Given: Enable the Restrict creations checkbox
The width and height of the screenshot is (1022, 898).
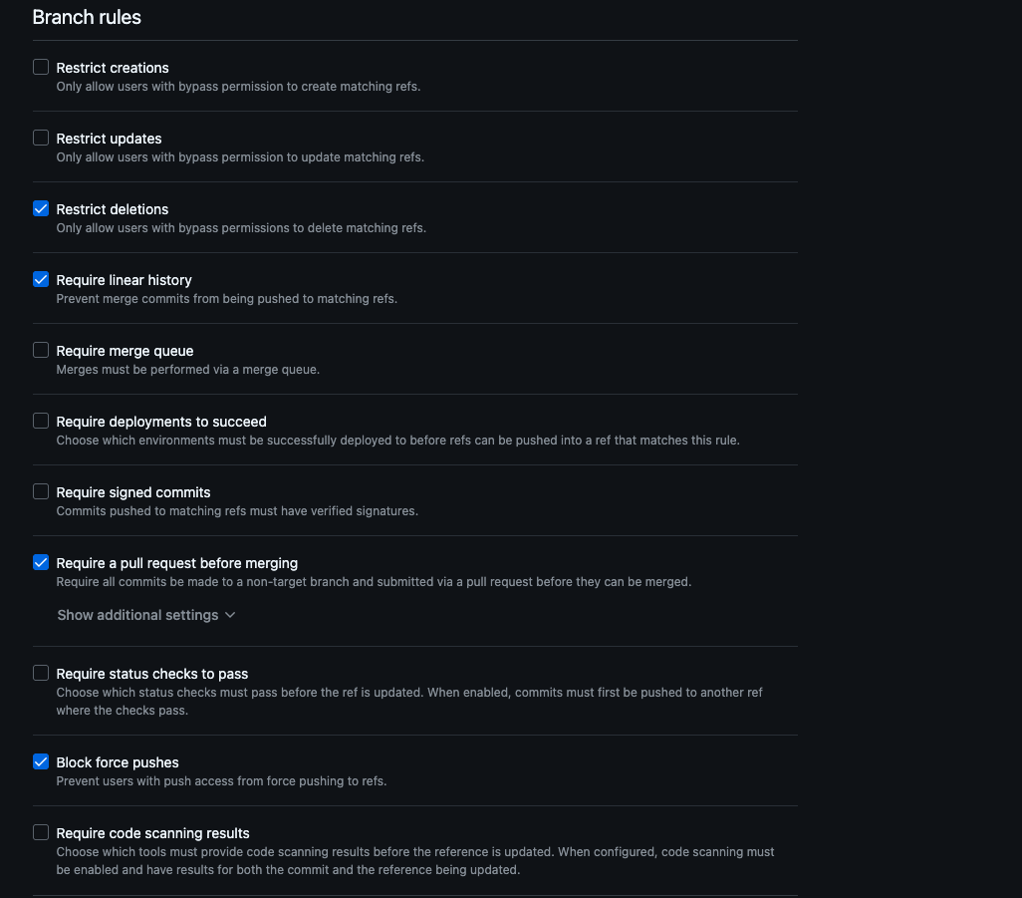Looking at the screenshot, I should [41, 67].
